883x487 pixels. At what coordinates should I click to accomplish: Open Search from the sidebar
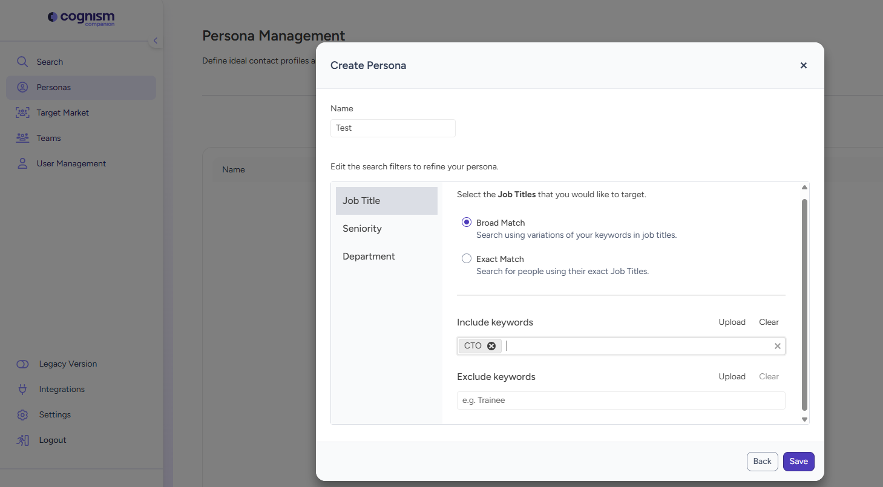pyautogui.click(x=50, y=62)
